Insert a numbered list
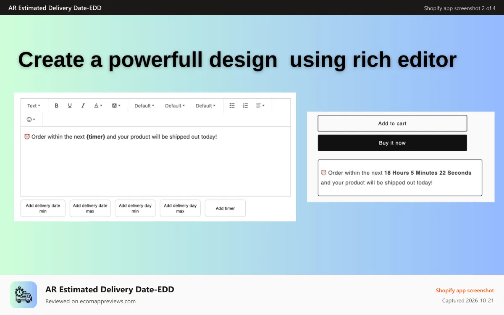 (245, 106)
